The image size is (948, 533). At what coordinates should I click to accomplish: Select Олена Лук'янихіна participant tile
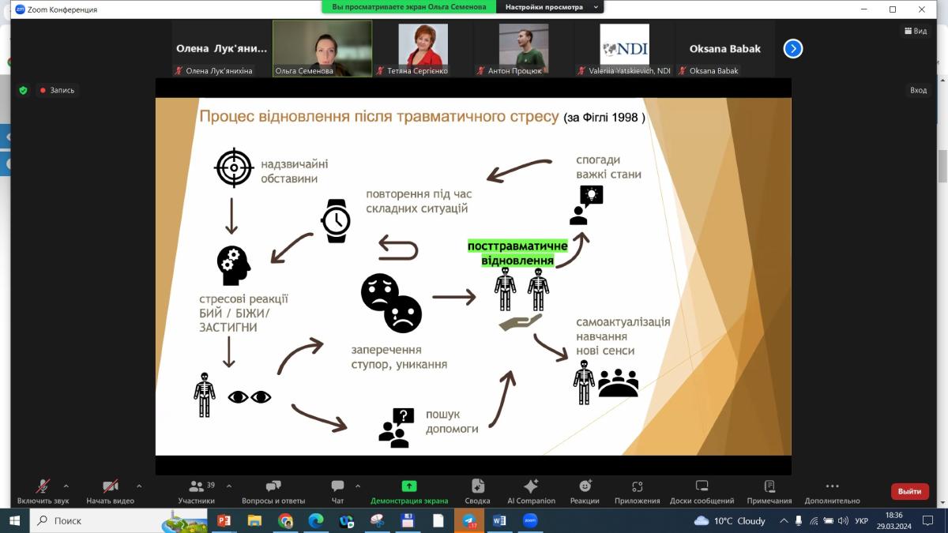coord(221,48)
